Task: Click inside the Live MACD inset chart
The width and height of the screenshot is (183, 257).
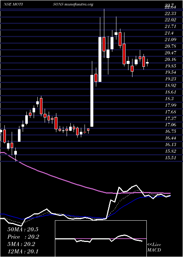Action: point(101,239)
